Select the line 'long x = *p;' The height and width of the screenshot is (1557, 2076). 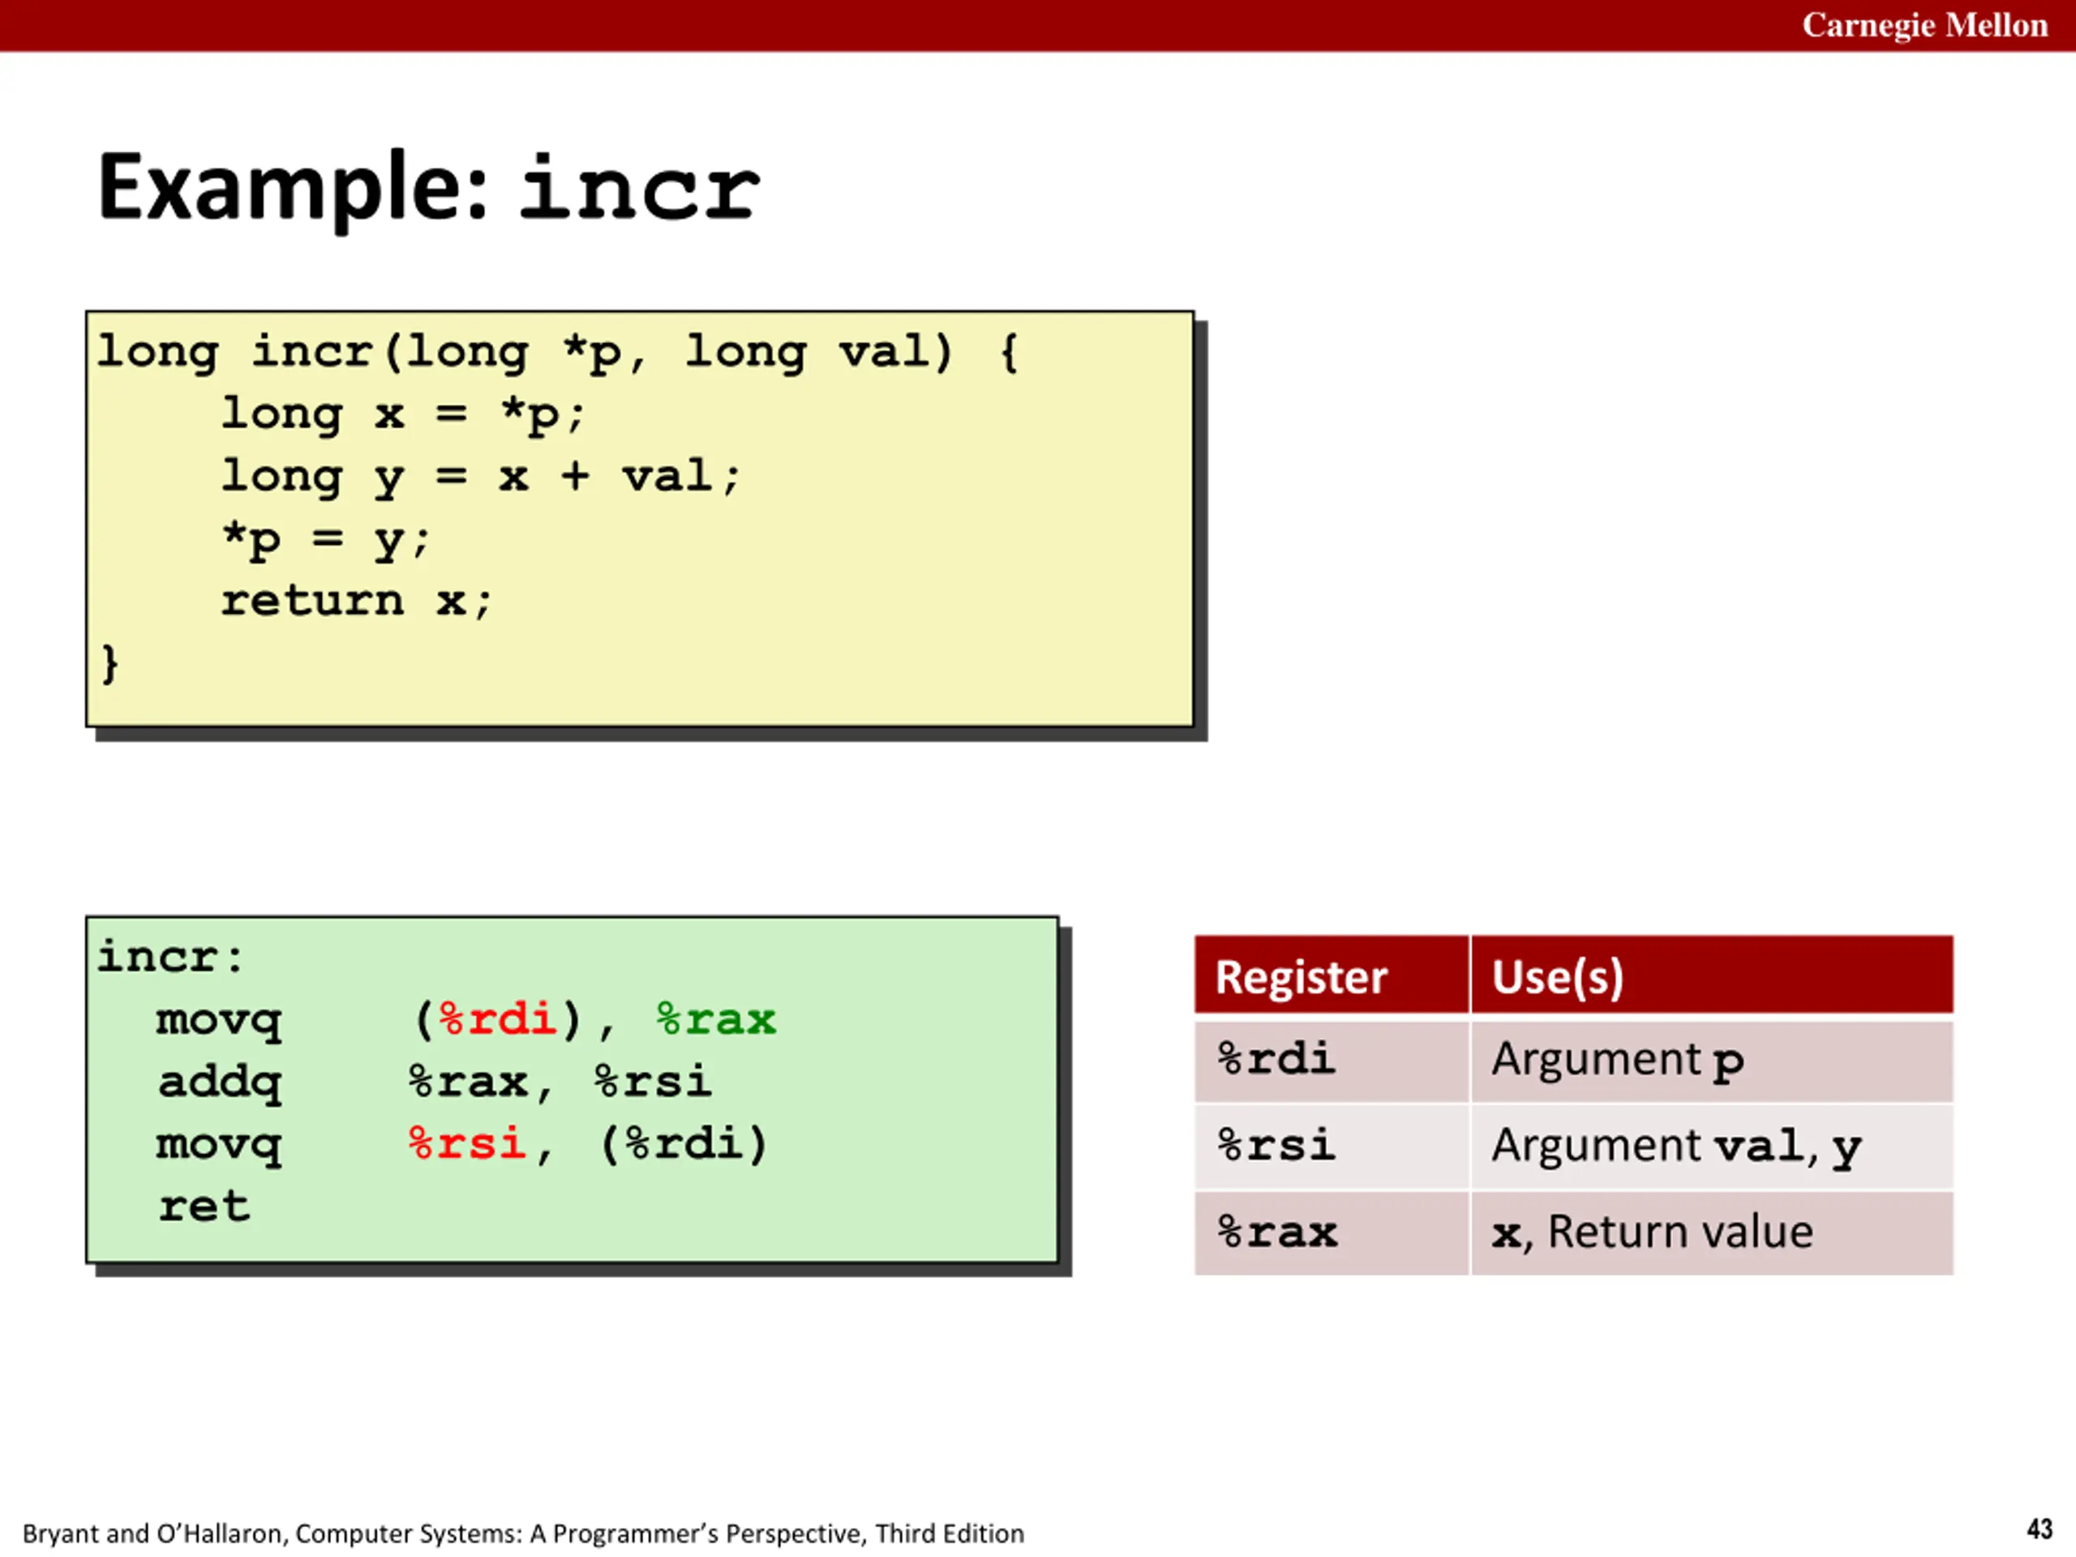pyautogui.click(x=404, y=415)
